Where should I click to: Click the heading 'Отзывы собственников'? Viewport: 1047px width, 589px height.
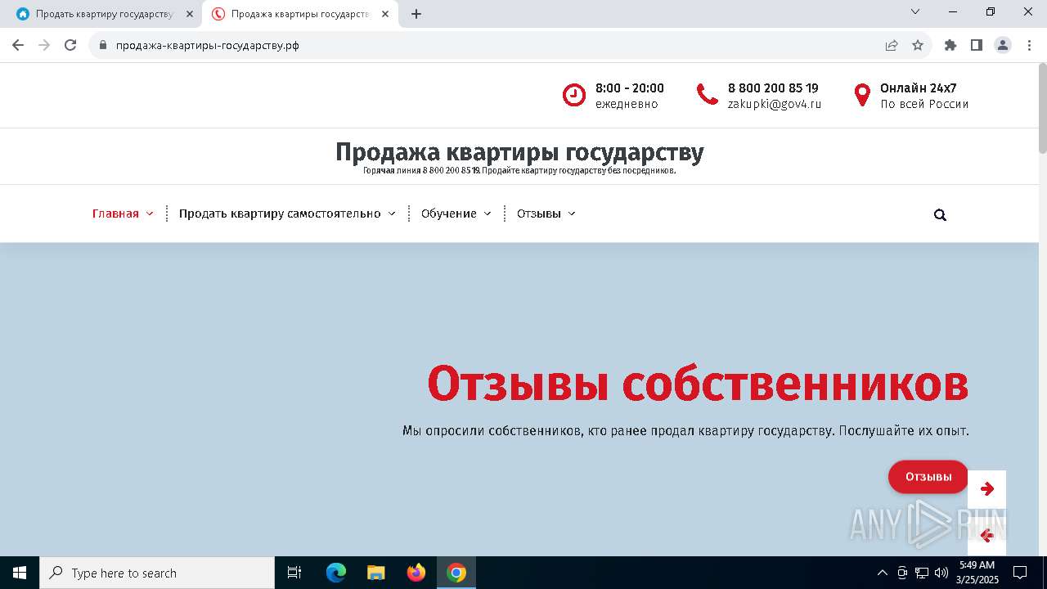tap(698, 383)
